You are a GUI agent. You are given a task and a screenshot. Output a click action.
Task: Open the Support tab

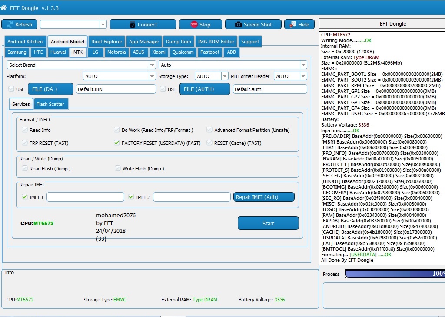(x=250, y=42)
